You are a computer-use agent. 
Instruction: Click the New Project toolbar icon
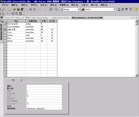pyautogui.click(x=3, y=10)
